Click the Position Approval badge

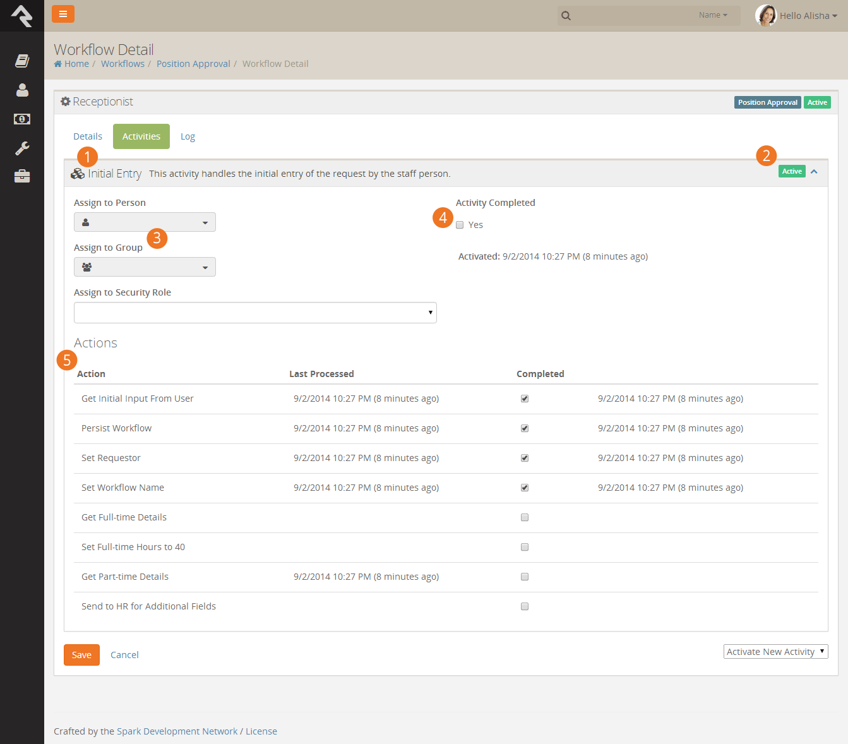(768, 102)
